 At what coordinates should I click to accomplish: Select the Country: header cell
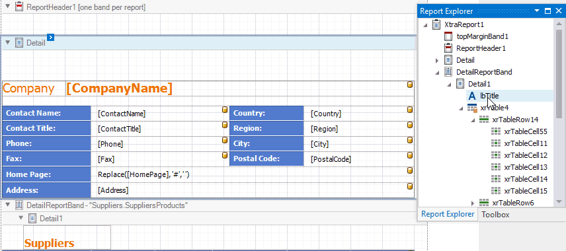point(266,113)
